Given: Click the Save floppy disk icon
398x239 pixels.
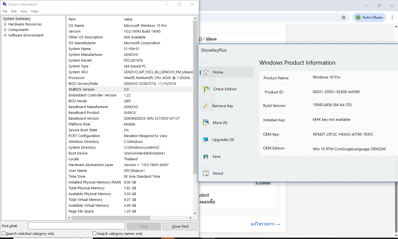Looking at the screenshot, I should coord(206,156).
